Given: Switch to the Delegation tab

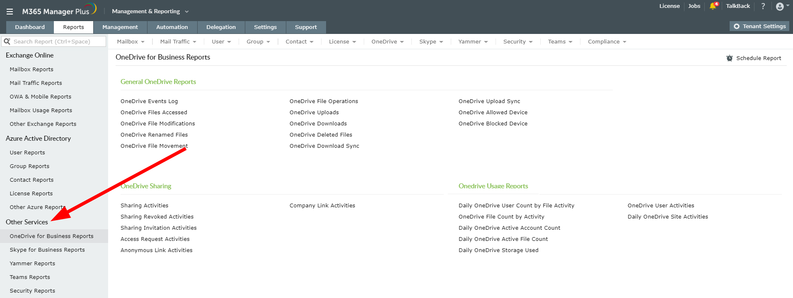Looking at the screenshot, I should 221,27.
